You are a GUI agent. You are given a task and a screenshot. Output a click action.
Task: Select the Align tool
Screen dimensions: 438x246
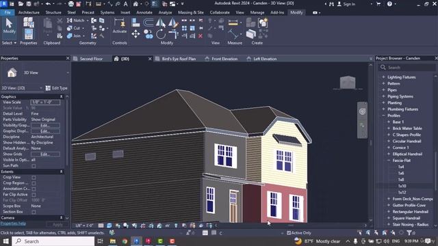(x=136, y=23)
